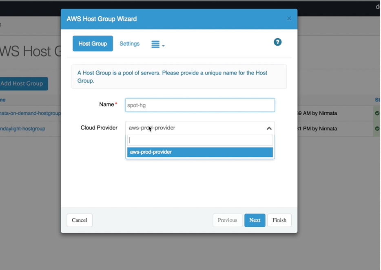Screen dimensions: 381x270
Task: Close the AWS Host Group Wizard dialog
Action: pos(289,18)
